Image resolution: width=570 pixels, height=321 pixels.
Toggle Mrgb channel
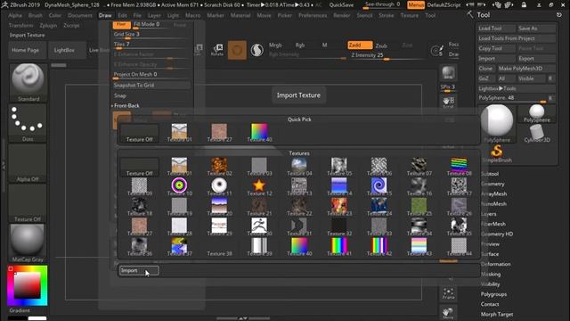click(x=275, y=45)
